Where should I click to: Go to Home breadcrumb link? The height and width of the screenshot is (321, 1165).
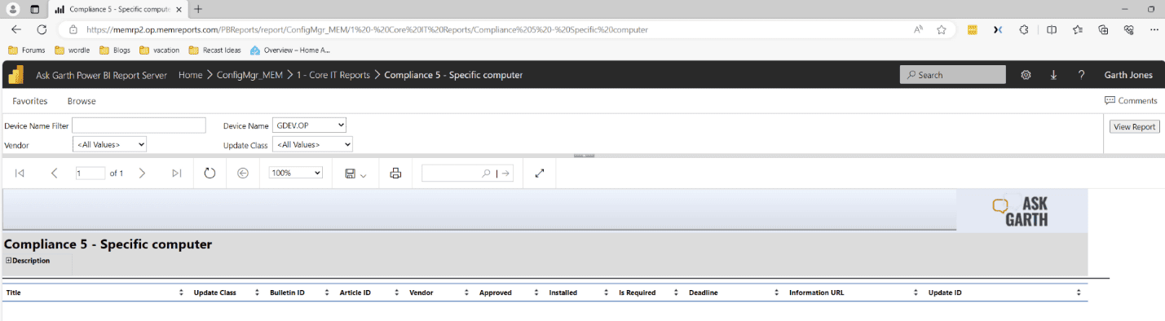(190, 75)
